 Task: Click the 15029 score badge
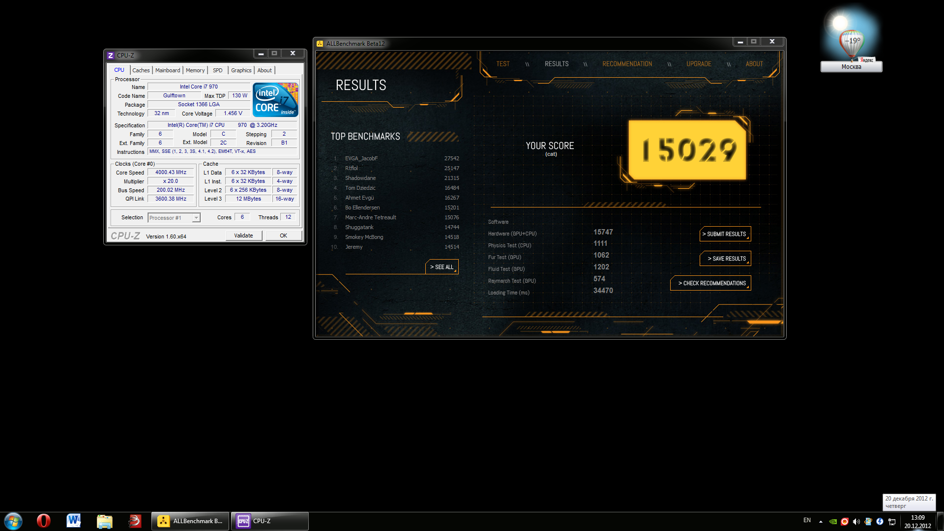click(x=687, y=150)
